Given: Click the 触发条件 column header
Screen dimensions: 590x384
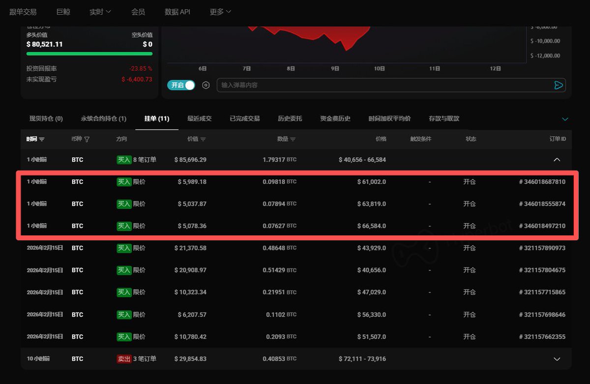Looking at the screenshot, I should pos(420,139).
